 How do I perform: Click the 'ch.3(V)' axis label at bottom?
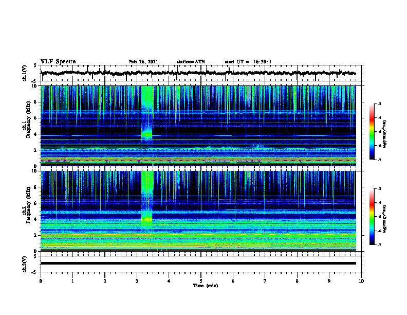[x=25, y=265]
